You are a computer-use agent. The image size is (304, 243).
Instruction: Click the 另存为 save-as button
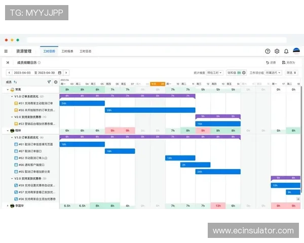click(x=288, y=62)
